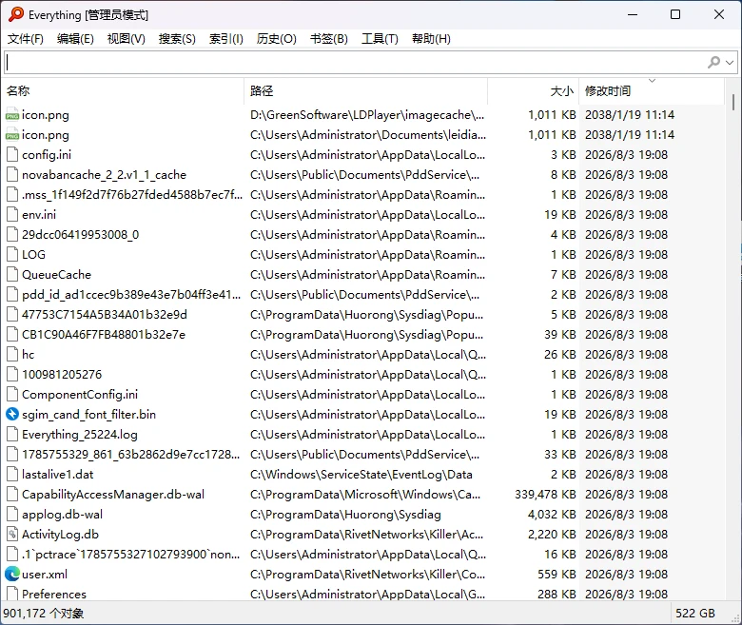Click file icon beside 47753C7154A5B34A01b32e9d
This screenshot has width=742, height=625.
[x=12, y=315]
